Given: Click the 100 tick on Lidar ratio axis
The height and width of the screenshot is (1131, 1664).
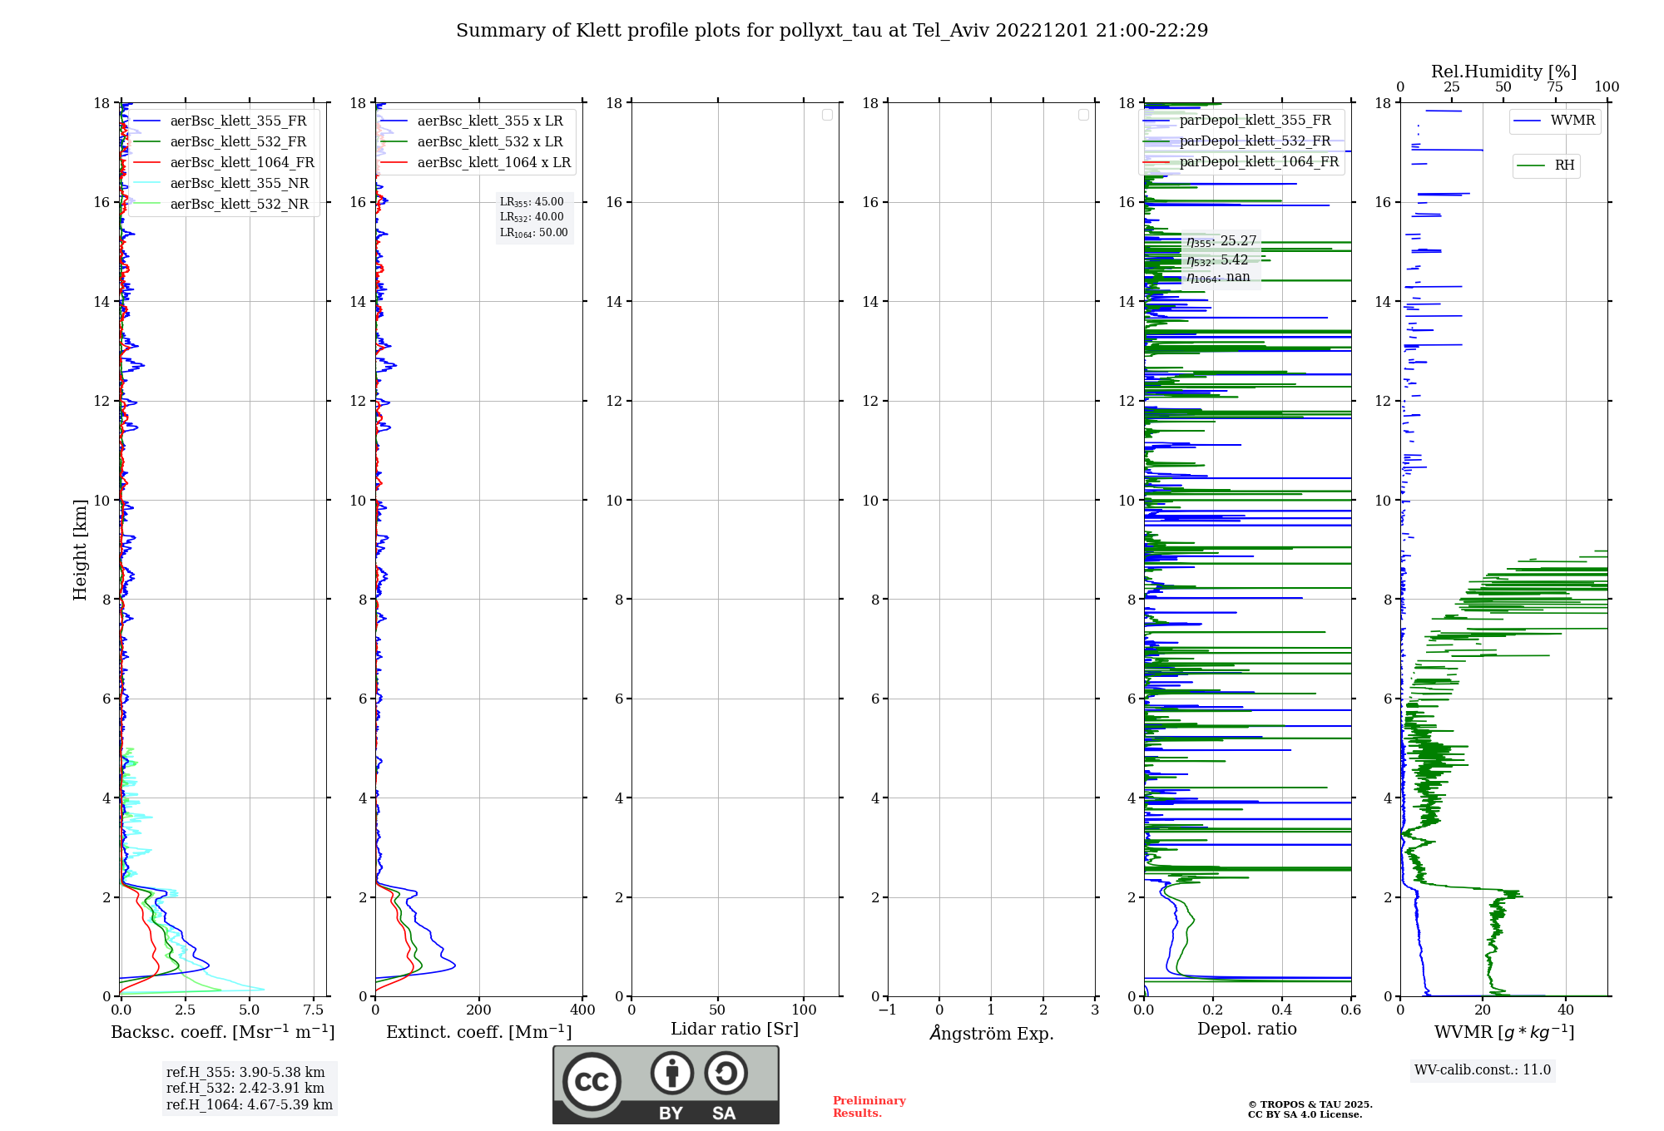Looking at the screenshot, I should [804, 1010].
